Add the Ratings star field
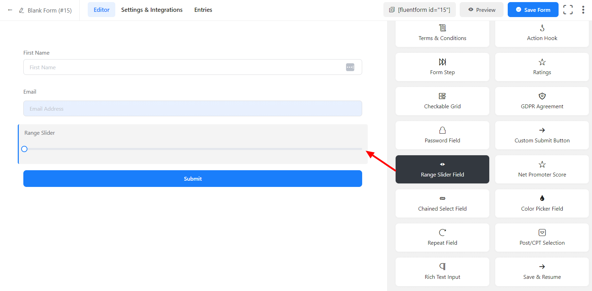The height and width of the screenshot is (291, 592). click(542, 67)
